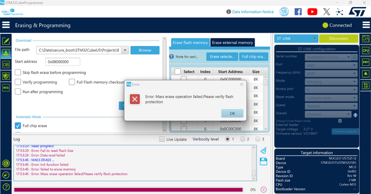
Task: Switch to the Erase flash memory tab
Action: coord(190,43)
